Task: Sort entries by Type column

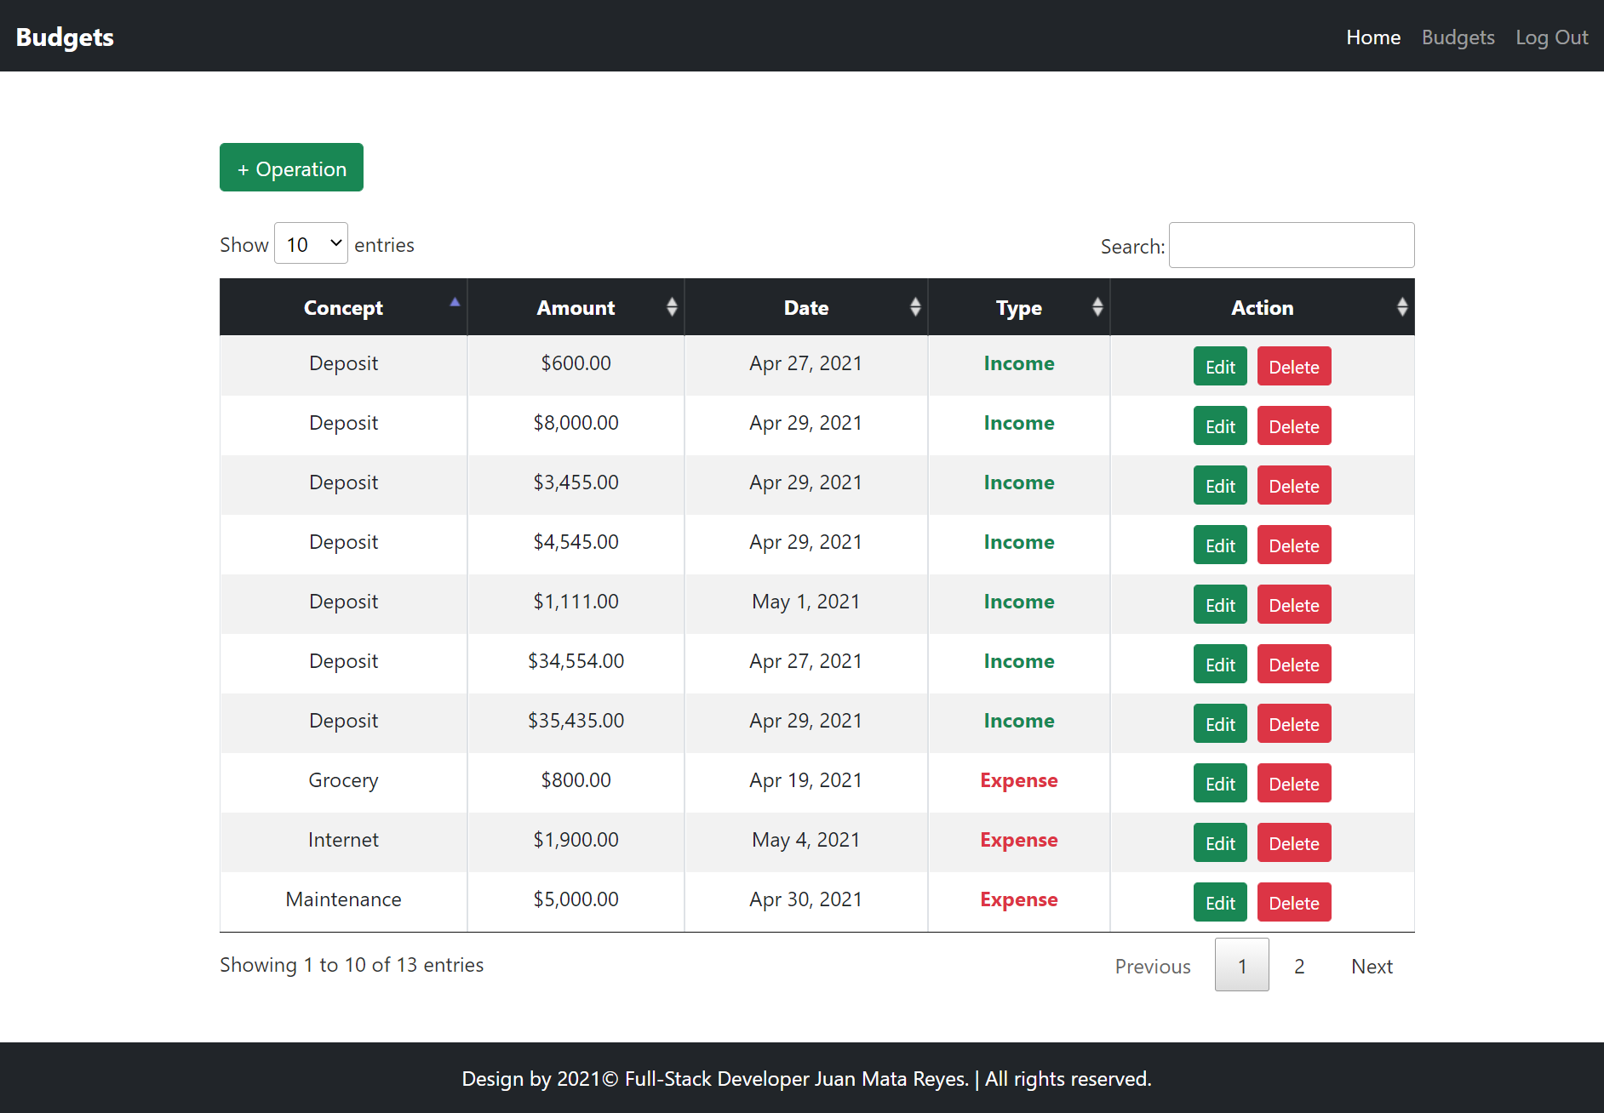Action: pyautogui.click(x=1018, y=307)
